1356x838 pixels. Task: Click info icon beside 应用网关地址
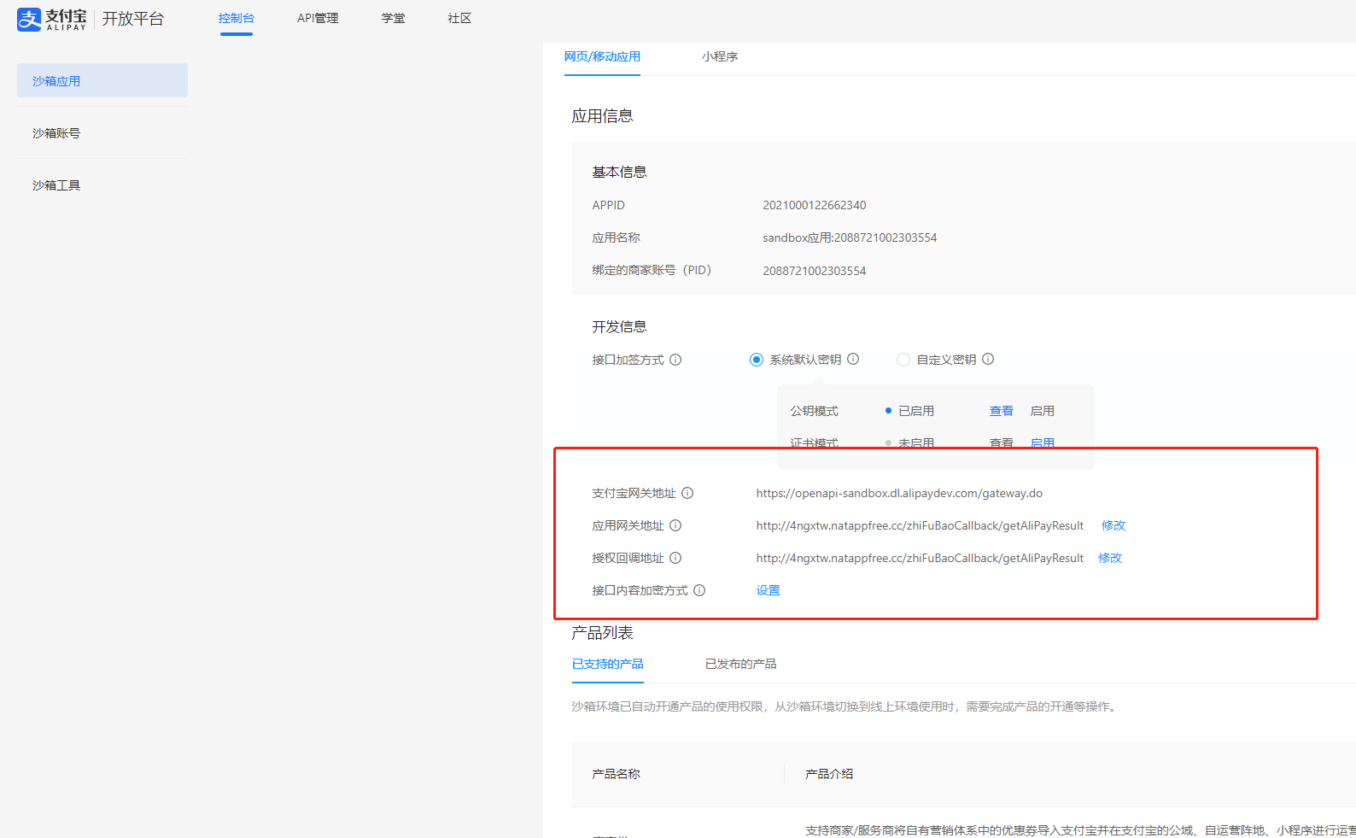(675, 525)
